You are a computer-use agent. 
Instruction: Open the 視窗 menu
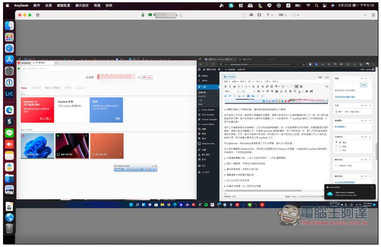[x=97, y=5]
